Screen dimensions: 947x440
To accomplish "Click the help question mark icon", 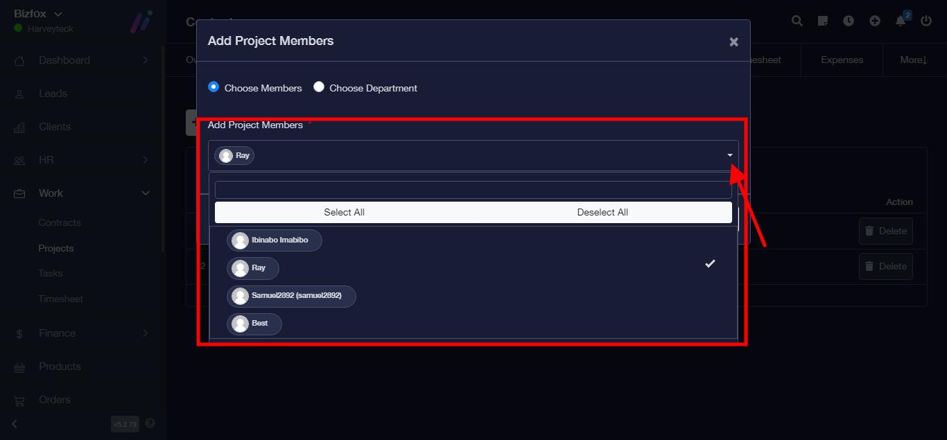I will [x=150, y=423].
